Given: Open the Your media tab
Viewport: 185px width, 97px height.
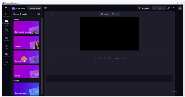Looking at the screenshot, I should [7, 15].
